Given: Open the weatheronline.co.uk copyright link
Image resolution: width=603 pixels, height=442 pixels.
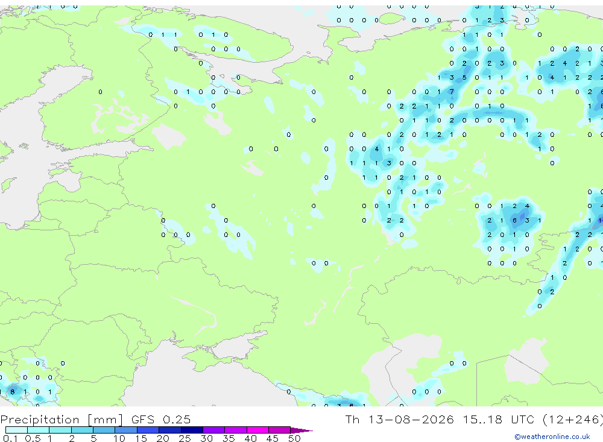Looking at the screenshot, I should pos(552,437).
